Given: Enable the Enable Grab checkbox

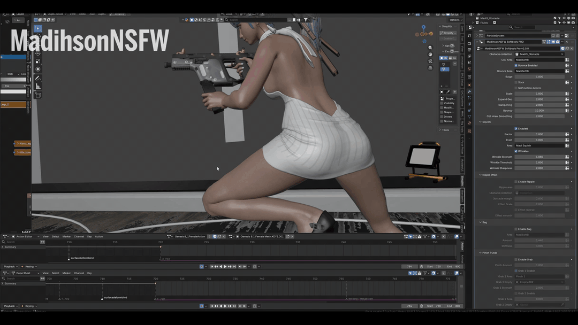Looking at the screenshot, I should [x=516, y=259].
